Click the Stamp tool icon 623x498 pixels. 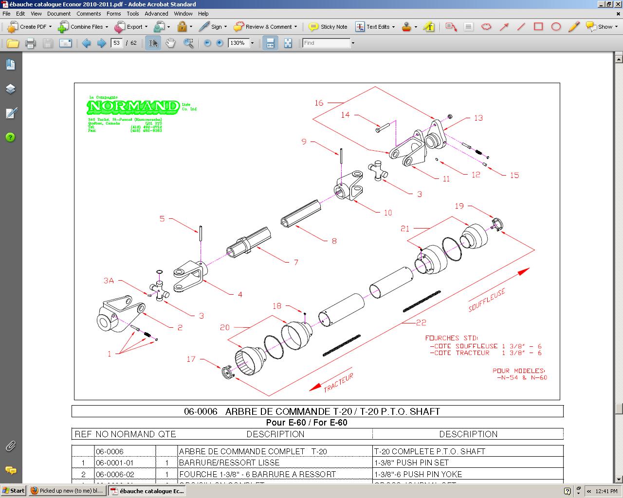point(407,27)
